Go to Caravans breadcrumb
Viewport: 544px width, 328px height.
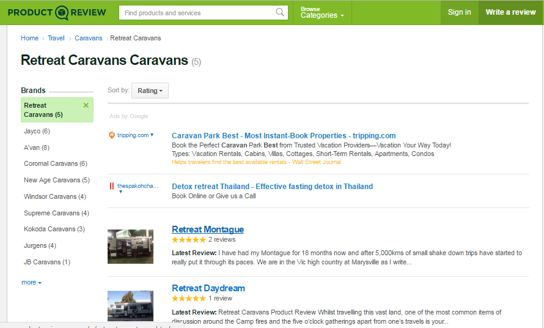click(89, 38)
